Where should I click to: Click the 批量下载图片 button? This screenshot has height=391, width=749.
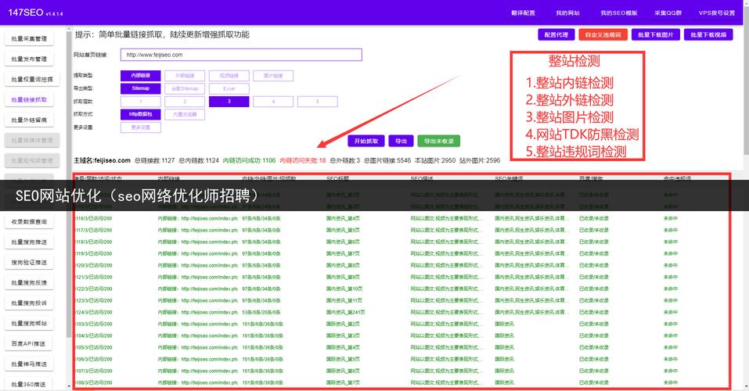click(655, 35)
